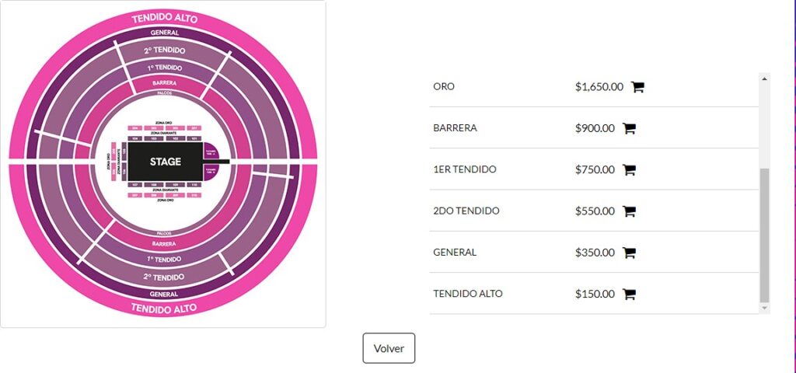Select top TENDIDO ALTO pink ring section
796x373 pixels.
[x=164, y=19]
